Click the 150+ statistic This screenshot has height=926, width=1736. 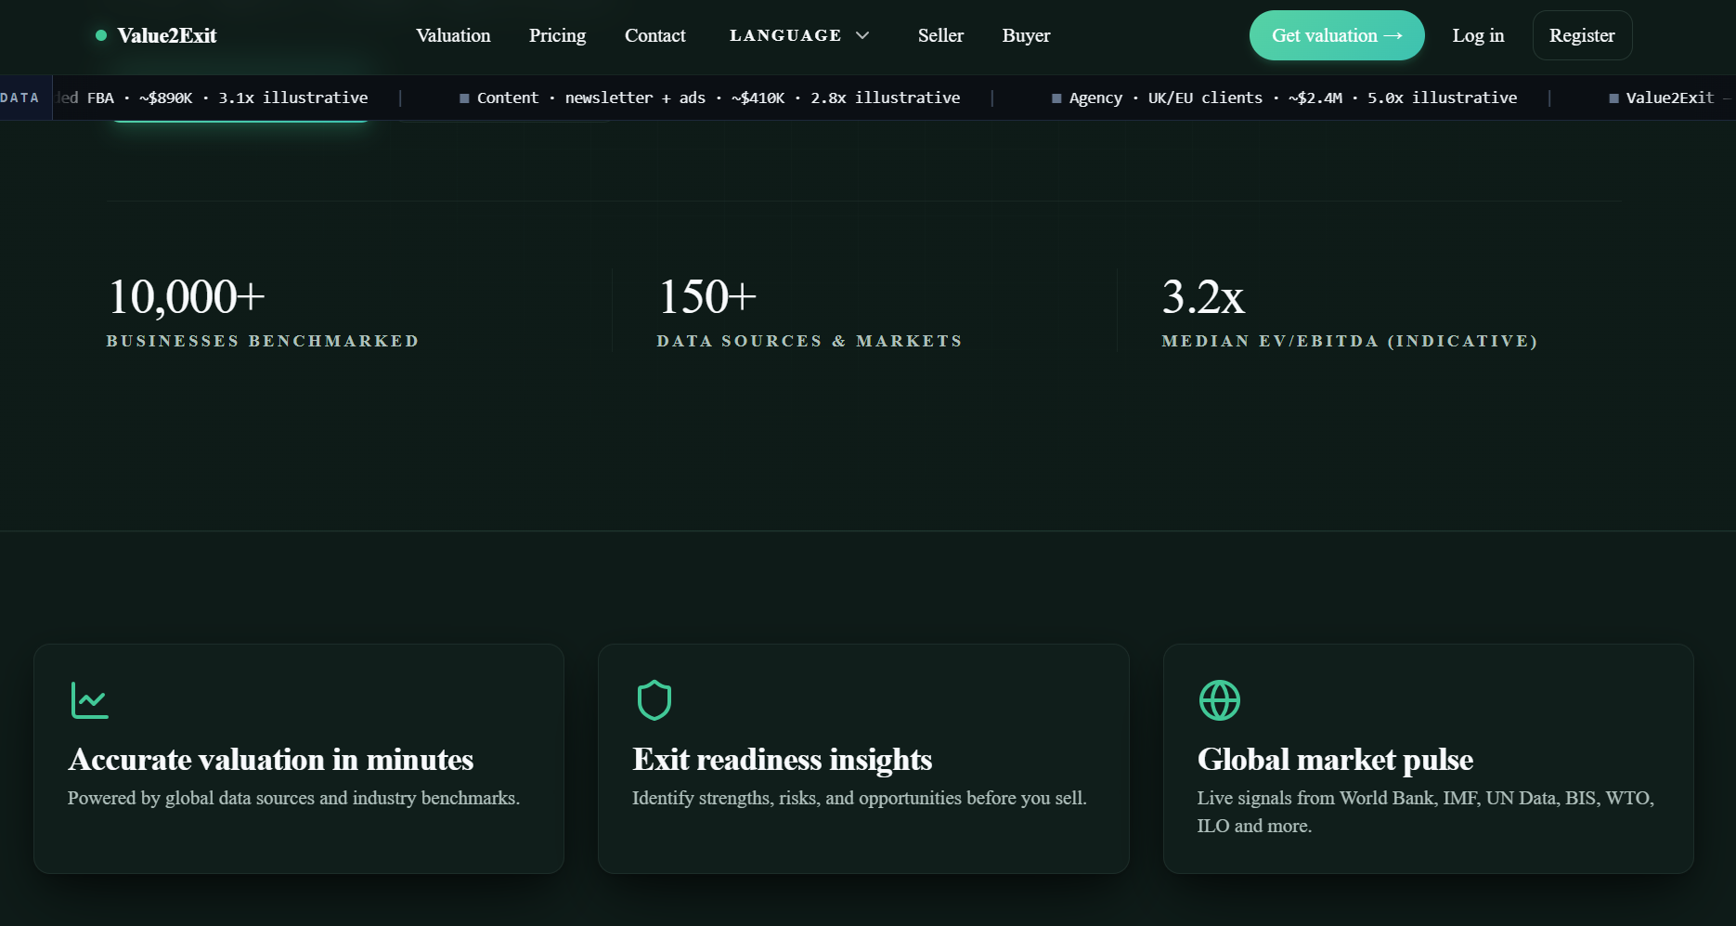(x=707, y=297)
